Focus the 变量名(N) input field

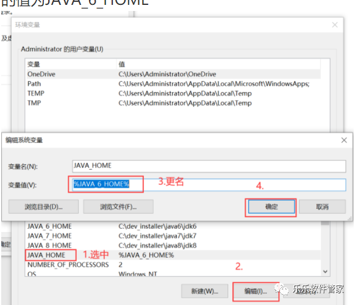[x=209, y=166]
